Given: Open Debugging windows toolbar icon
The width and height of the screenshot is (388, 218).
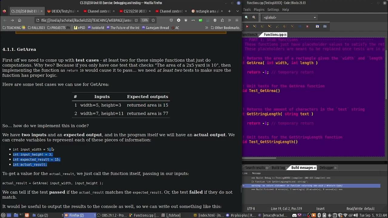Looking at the screenshot, I should [317, 26].
